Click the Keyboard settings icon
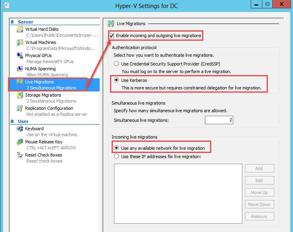 click(x=20, y=129)
